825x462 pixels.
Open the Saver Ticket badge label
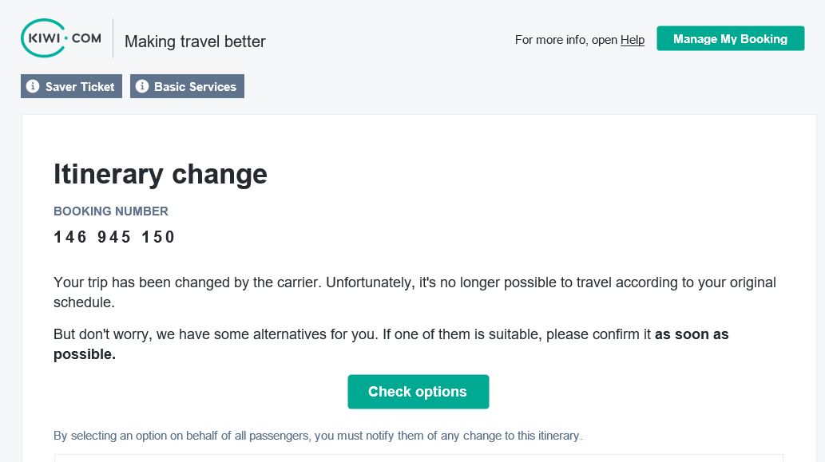pos(79,87)
